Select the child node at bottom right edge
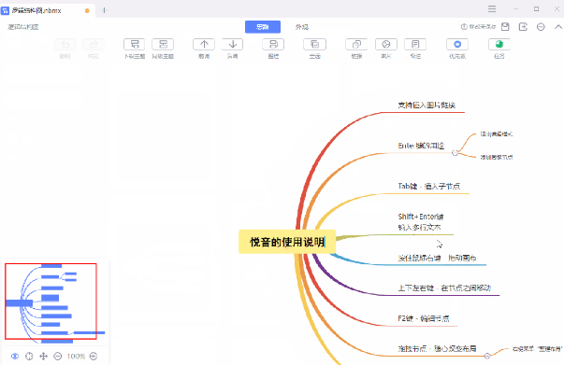564x365 pixels. coord(538,349)
